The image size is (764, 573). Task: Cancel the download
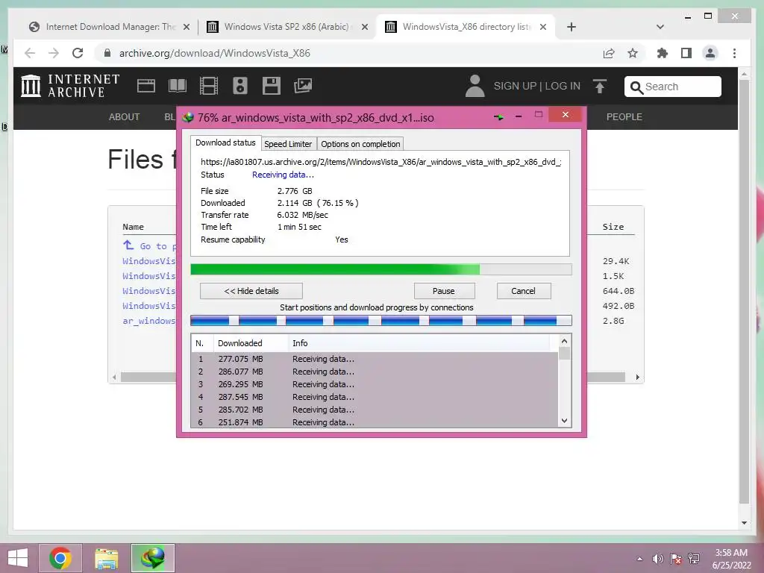click(523, 291)
